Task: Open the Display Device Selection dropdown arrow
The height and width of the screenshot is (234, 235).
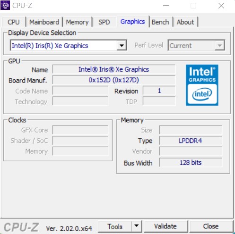Action: pos(122,45)
